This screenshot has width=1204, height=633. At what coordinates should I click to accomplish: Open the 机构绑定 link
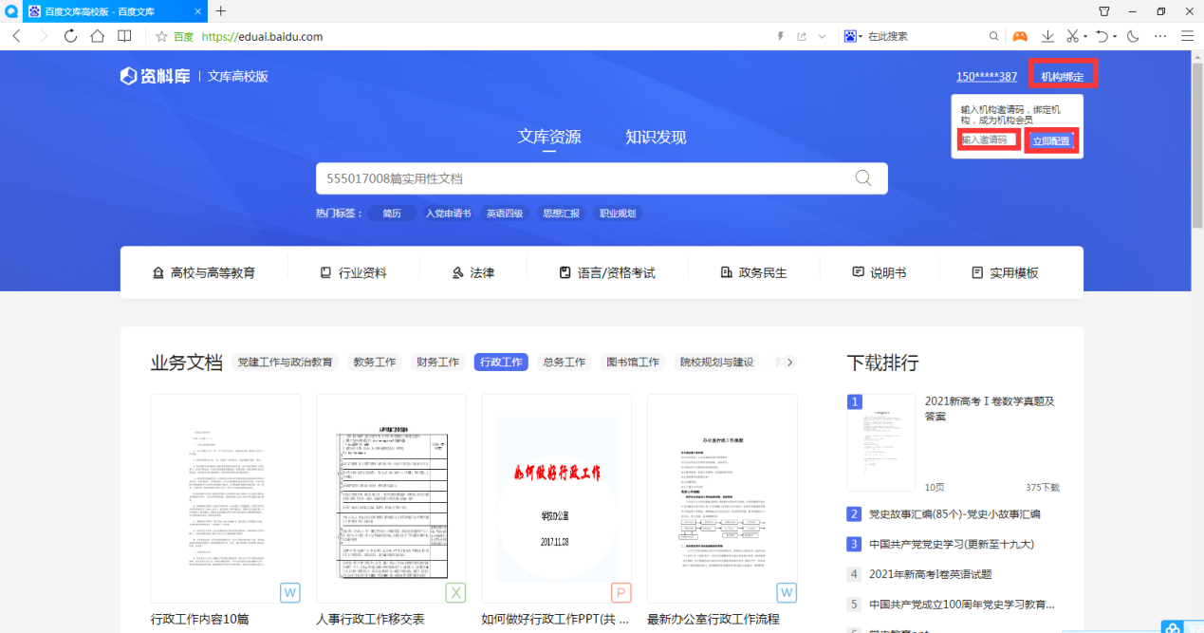1062,76
